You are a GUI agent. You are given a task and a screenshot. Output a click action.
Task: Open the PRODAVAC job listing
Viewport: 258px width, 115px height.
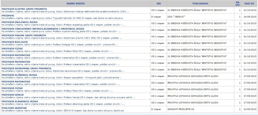8,16
